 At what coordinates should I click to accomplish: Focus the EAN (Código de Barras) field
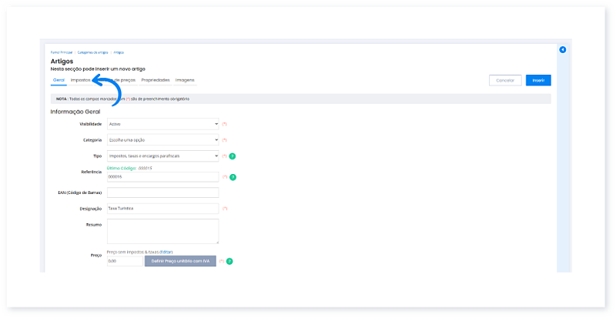(x=162, y=192)
